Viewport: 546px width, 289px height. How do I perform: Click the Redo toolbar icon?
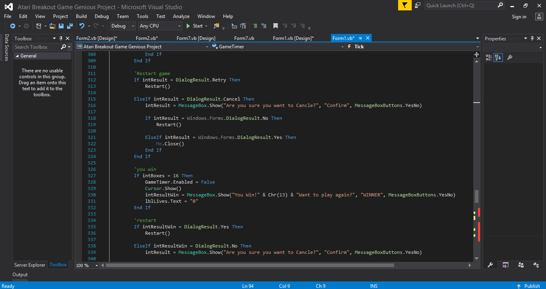(x=96, y=26)
